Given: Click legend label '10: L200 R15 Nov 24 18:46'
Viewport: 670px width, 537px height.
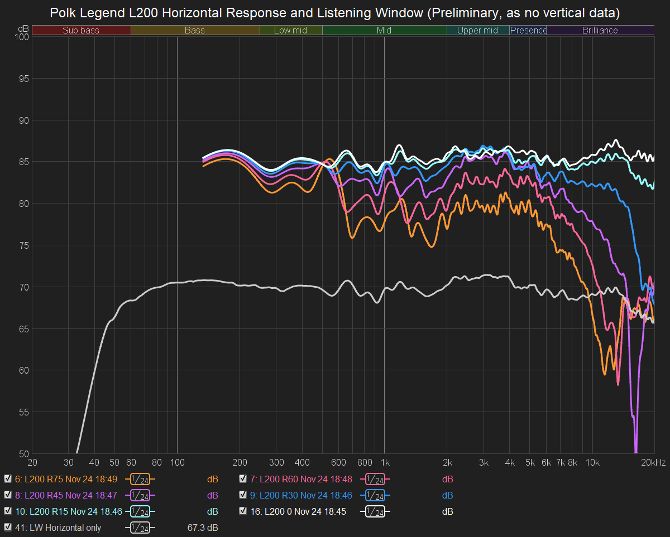Looking at the screenshot, I should click(x=68, y=511).
